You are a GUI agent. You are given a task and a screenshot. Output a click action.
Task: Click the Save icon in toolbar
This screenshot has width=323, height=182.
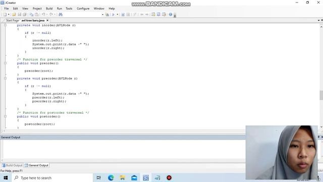point(19,15)
